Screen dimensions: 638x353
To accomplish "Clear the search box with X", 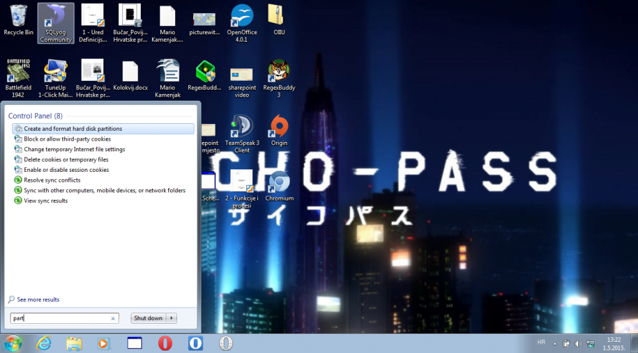I will [113, 318].
